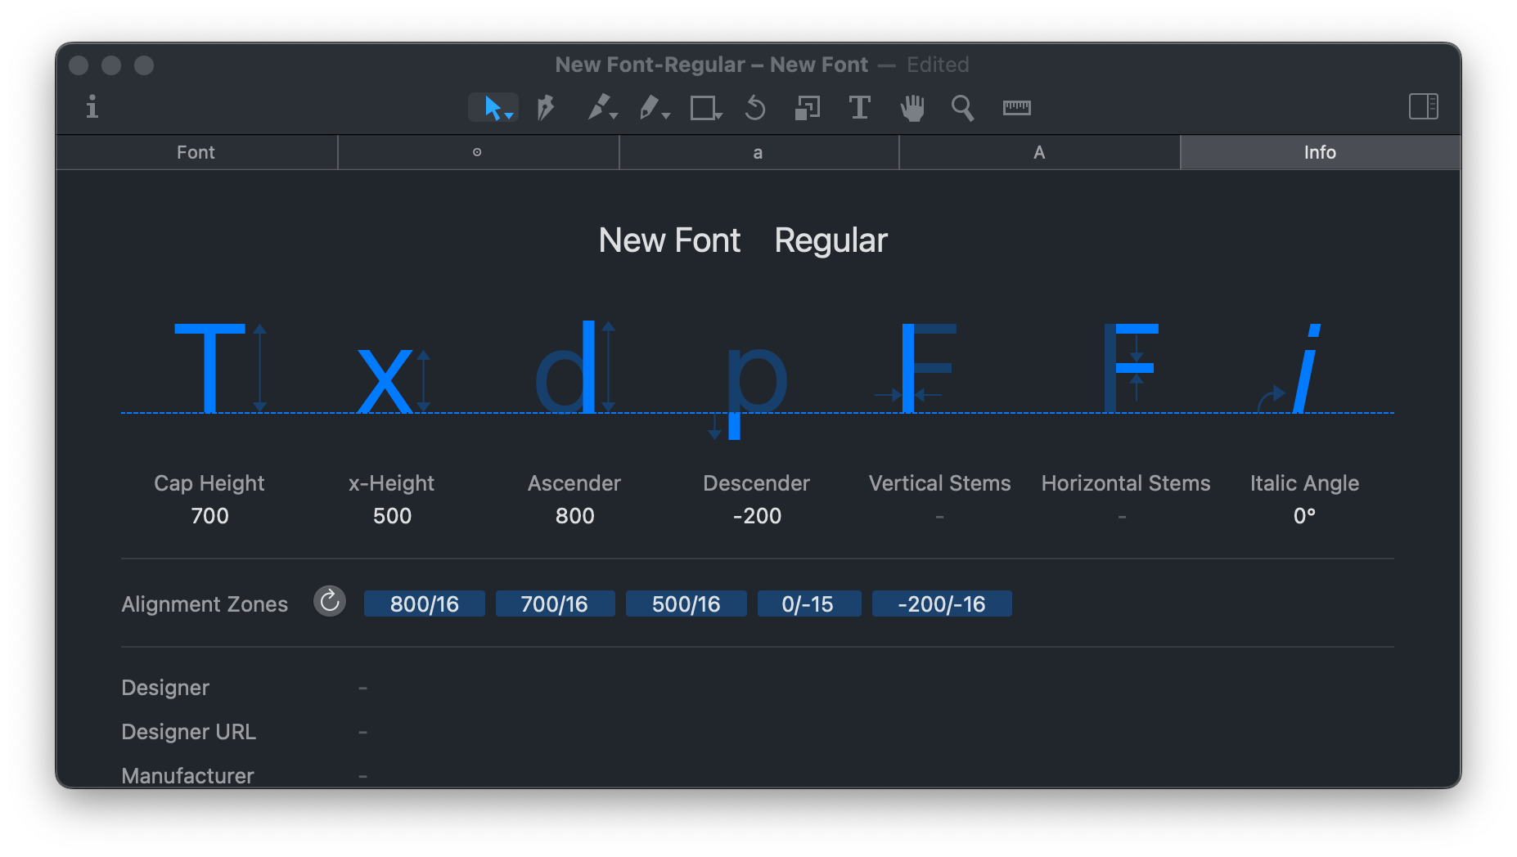Select the Measurement ruler tool

1017,107
